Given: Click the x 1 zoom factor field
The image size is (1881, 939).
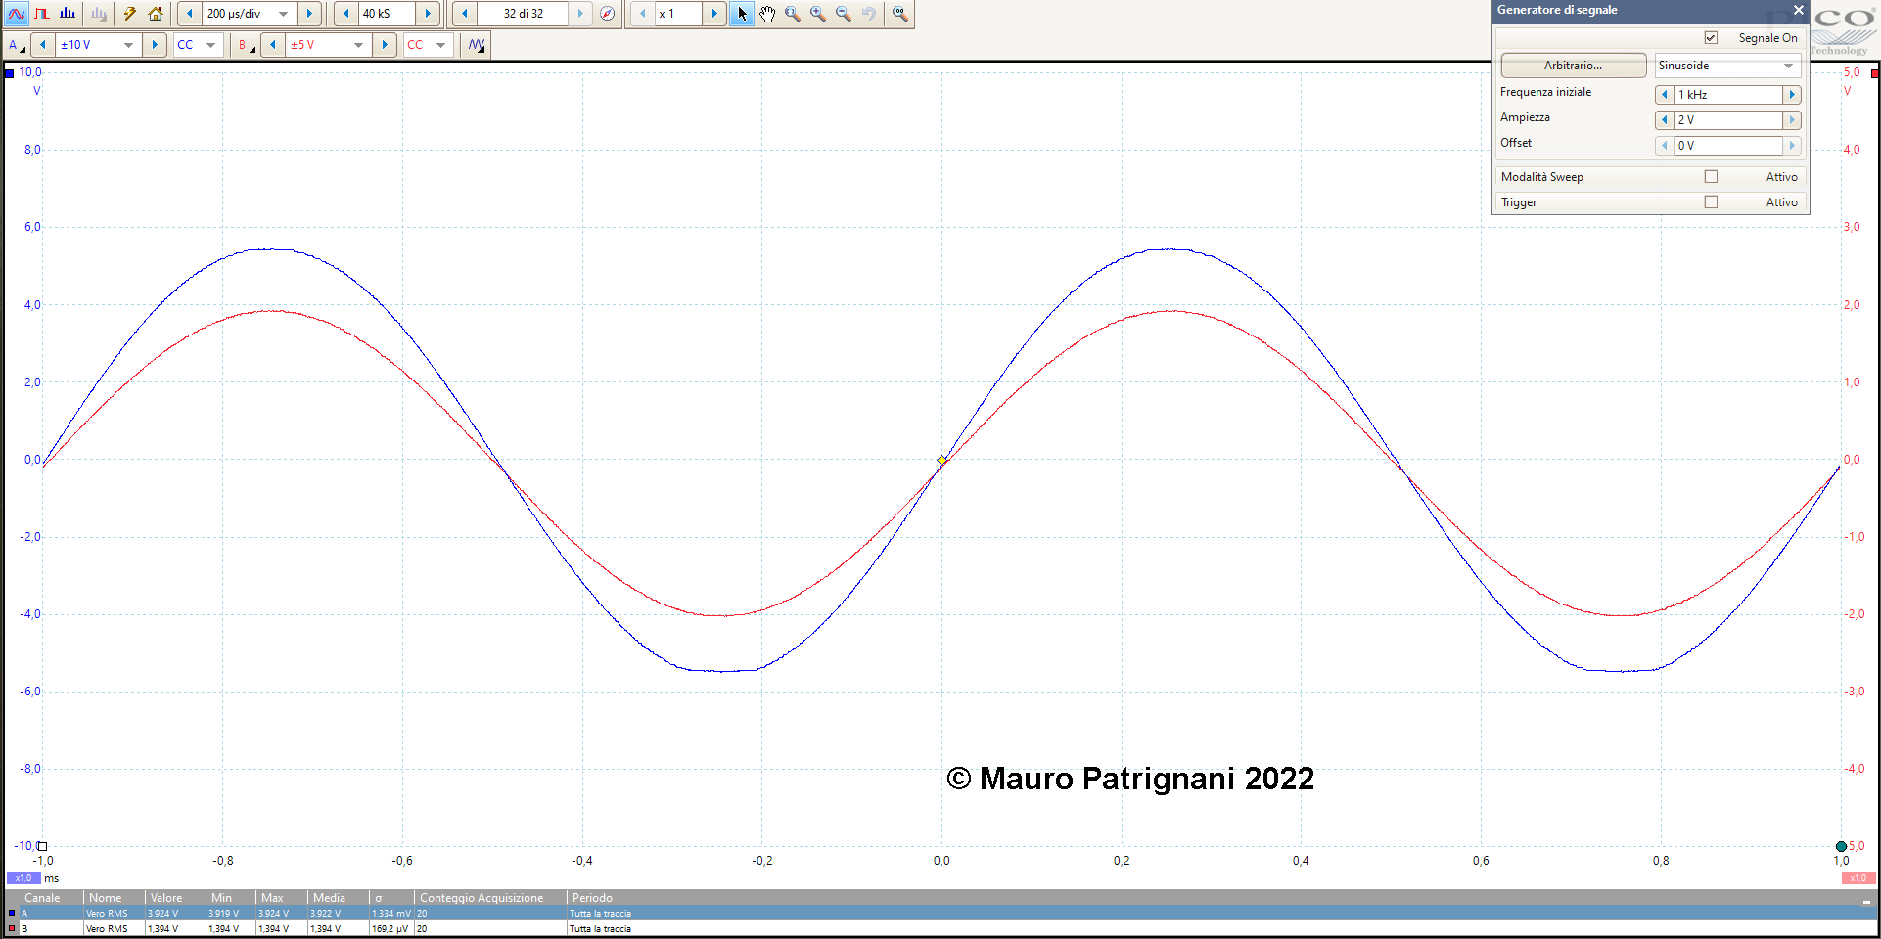Looking at the screenshot, I should [678, 14].
